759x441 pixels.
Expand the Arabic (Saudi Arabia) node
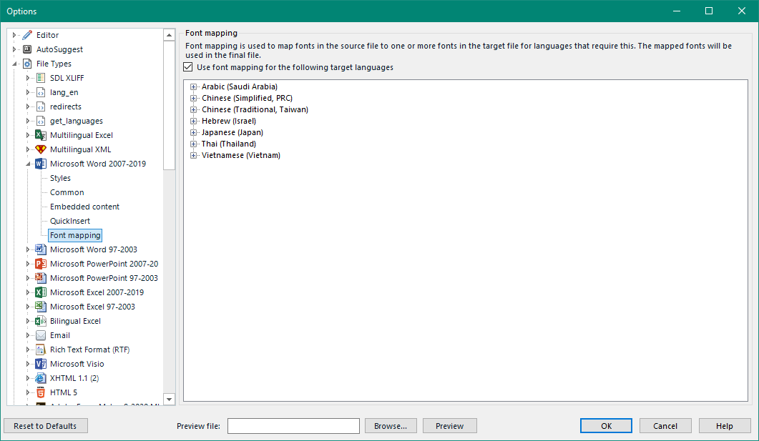pyautogui.click(x=194, y=87)
